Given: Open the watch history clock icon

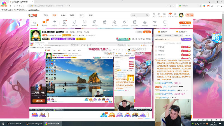Looking at the screenshot, I should 154,15.
